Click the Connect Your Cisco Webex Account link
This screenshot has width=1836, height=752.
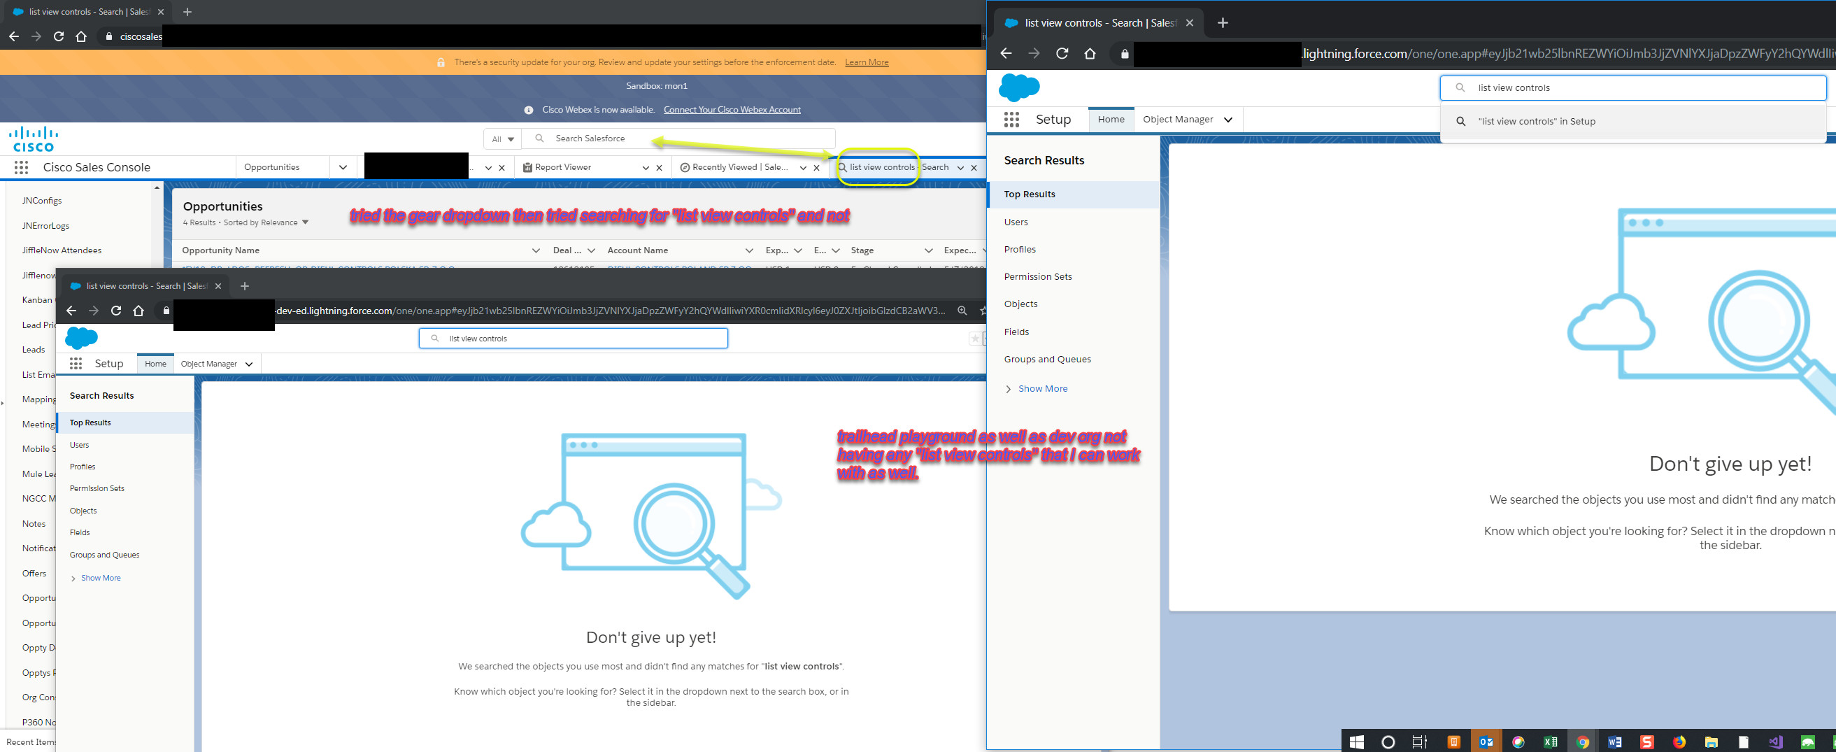(732, 110)
